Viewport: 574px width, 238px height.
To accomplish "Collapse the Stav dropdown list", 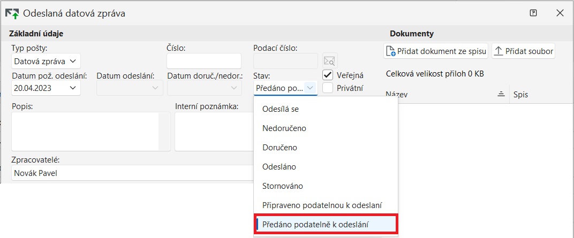I will tap(310, 88).
